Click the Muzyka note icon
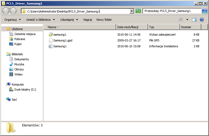 (x=11, y=64)
